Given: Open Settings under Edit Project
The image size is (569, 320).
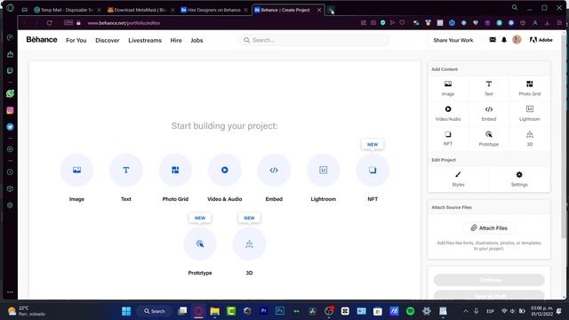Looking at the screenshot, I should tap(519, 179).
